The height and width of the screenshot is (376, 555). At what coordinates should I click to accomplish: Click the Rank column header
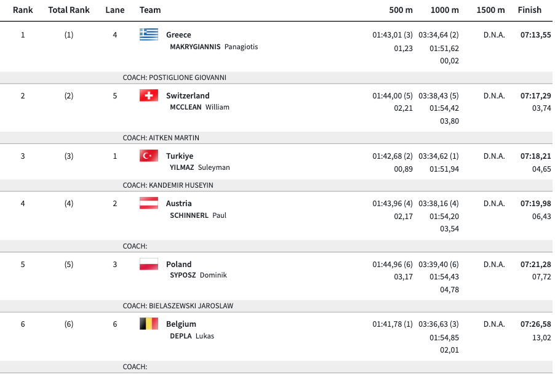[23, 10]
